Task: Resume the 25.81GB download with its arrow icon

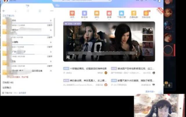Action: coord(51,62)
